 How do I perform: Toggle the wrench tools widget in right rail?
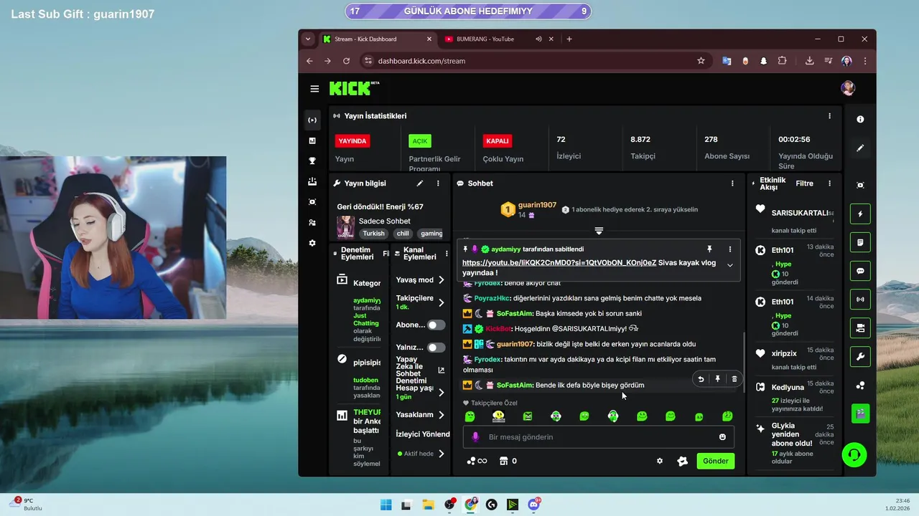pos(860,356)
